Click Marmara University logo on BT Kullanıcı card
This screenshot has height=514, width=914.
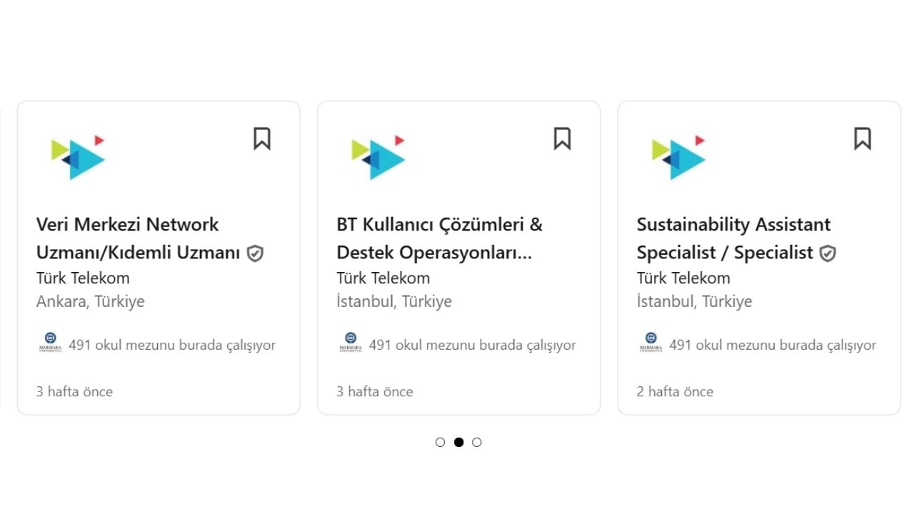[350, 343]
